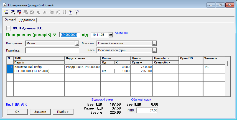237x120 pixels.
Task: Open the calendar picker beside the date
Action: [111, 35]
